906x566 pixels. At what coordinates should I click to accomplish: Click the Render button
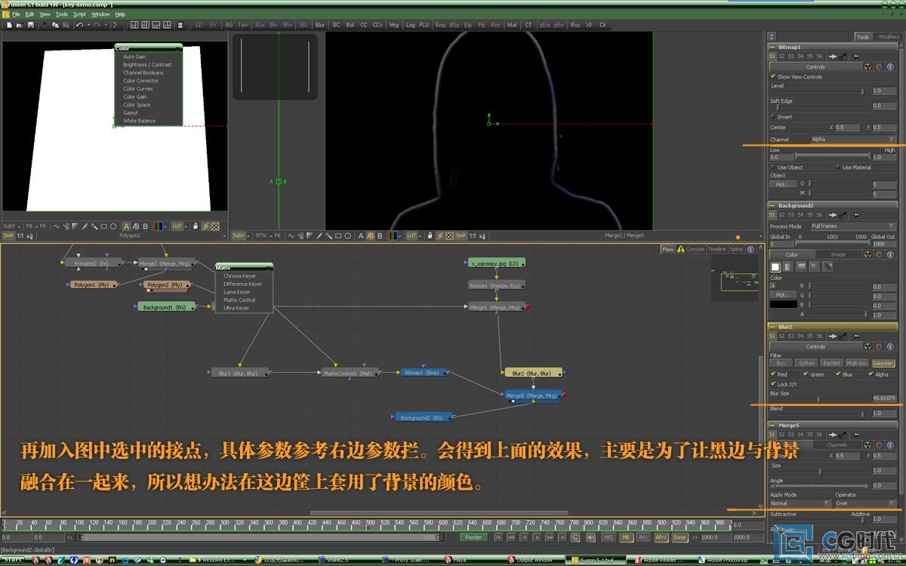tap(473, 537)
